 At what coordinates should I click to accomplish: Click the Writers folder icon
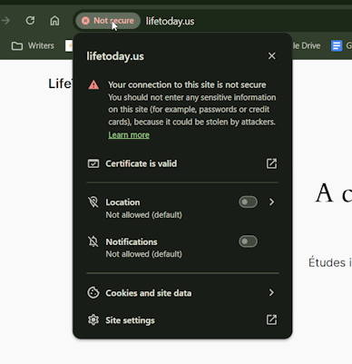coord(17,46)
